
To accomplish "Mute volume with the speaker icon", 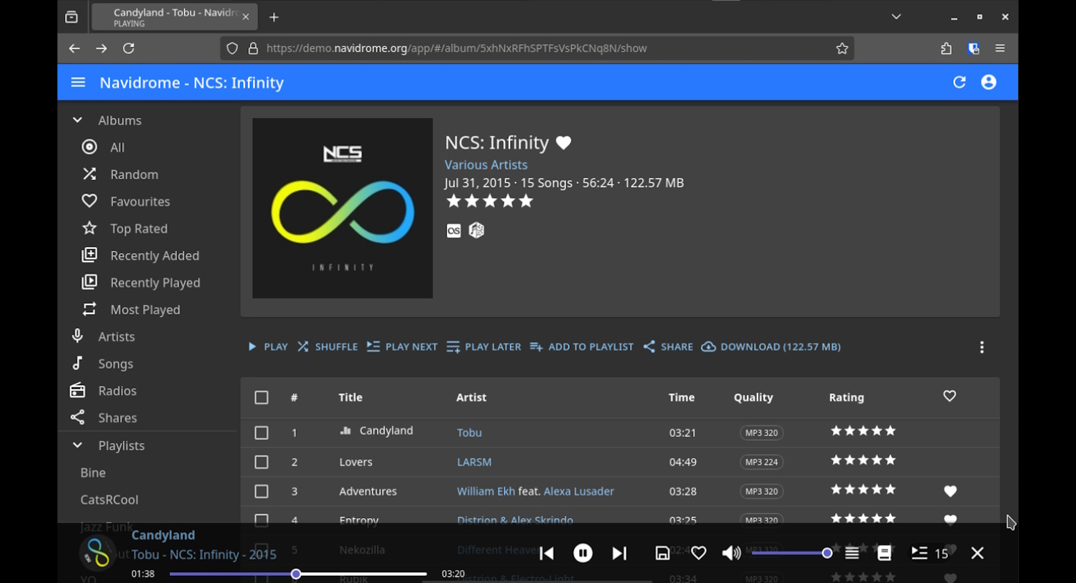I will [x=731, y=553].
